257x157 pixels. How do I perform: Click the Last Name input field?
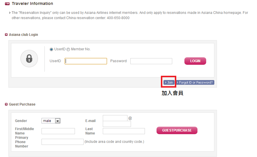[124, 131]
